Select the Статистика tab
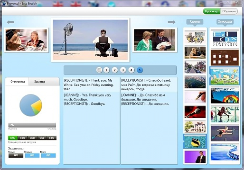This screenshot has width=244, height=170. (x=18, y=82)
